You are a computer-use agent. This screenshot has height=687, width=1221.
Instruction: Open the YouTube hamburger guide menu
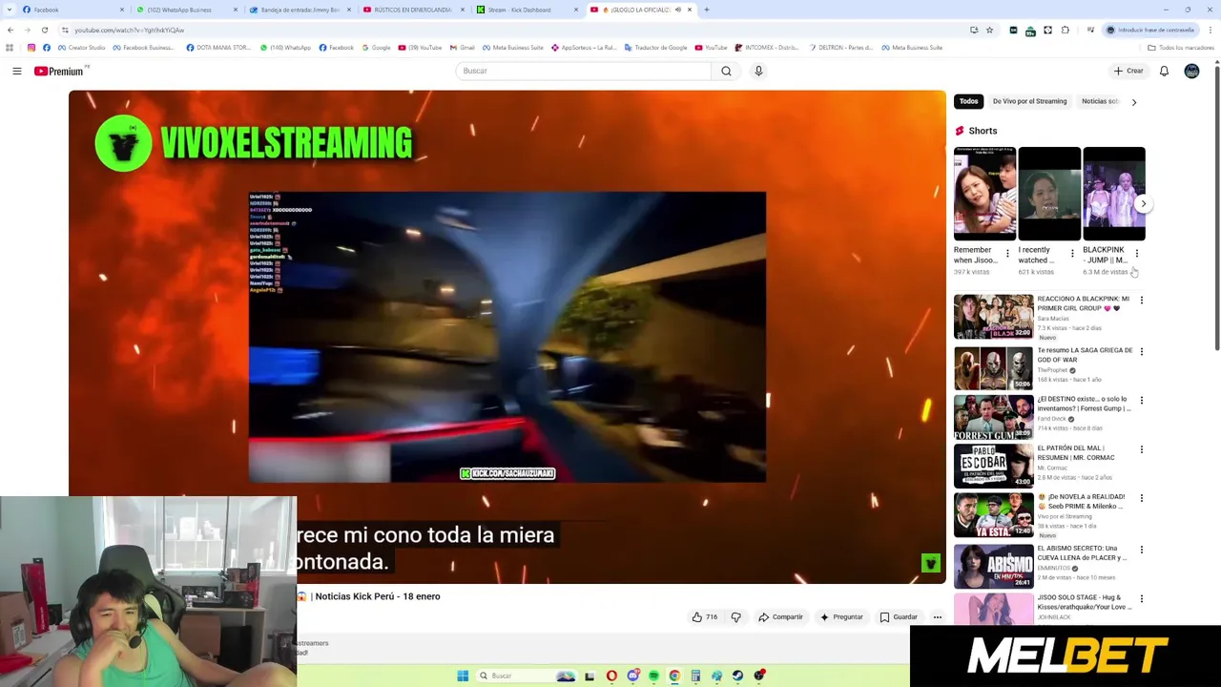click(x=16, y=71)
